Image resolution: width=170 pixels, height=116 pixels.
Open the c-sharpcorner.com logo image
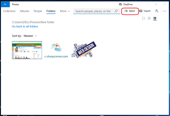56,50
